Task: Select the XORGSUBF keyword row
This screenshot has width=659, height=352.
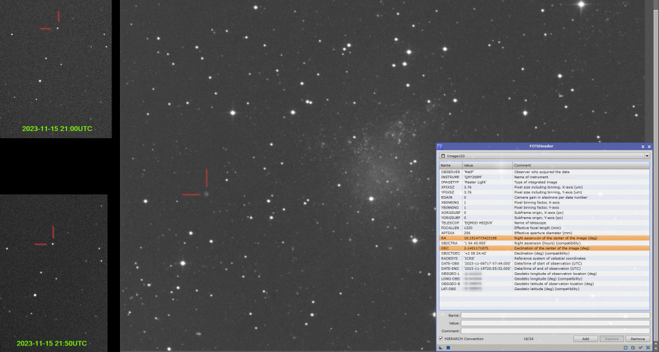Action: pos(544,213)
